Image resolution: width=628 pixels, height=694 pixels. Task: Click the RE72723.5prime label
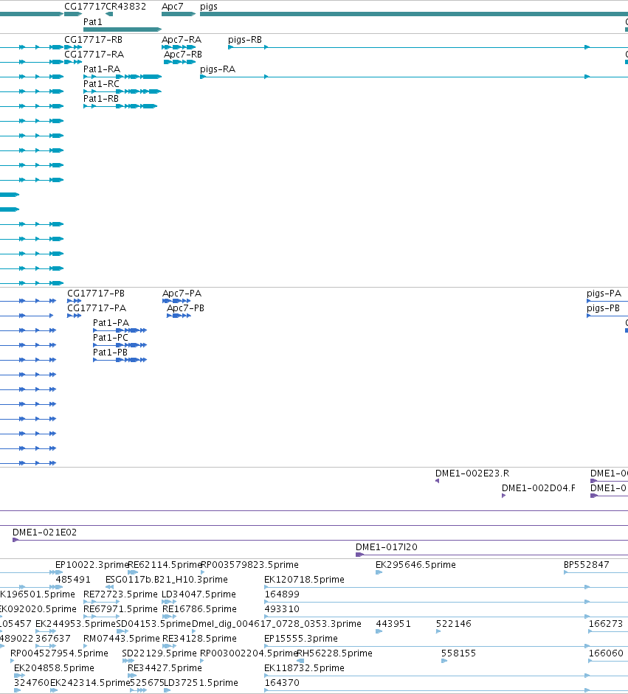120,594
